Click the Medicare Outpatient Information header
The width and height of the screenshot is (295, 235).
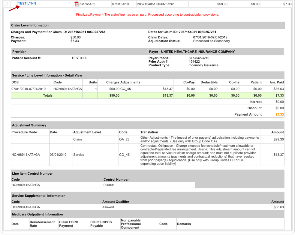[x=37, y=214]
